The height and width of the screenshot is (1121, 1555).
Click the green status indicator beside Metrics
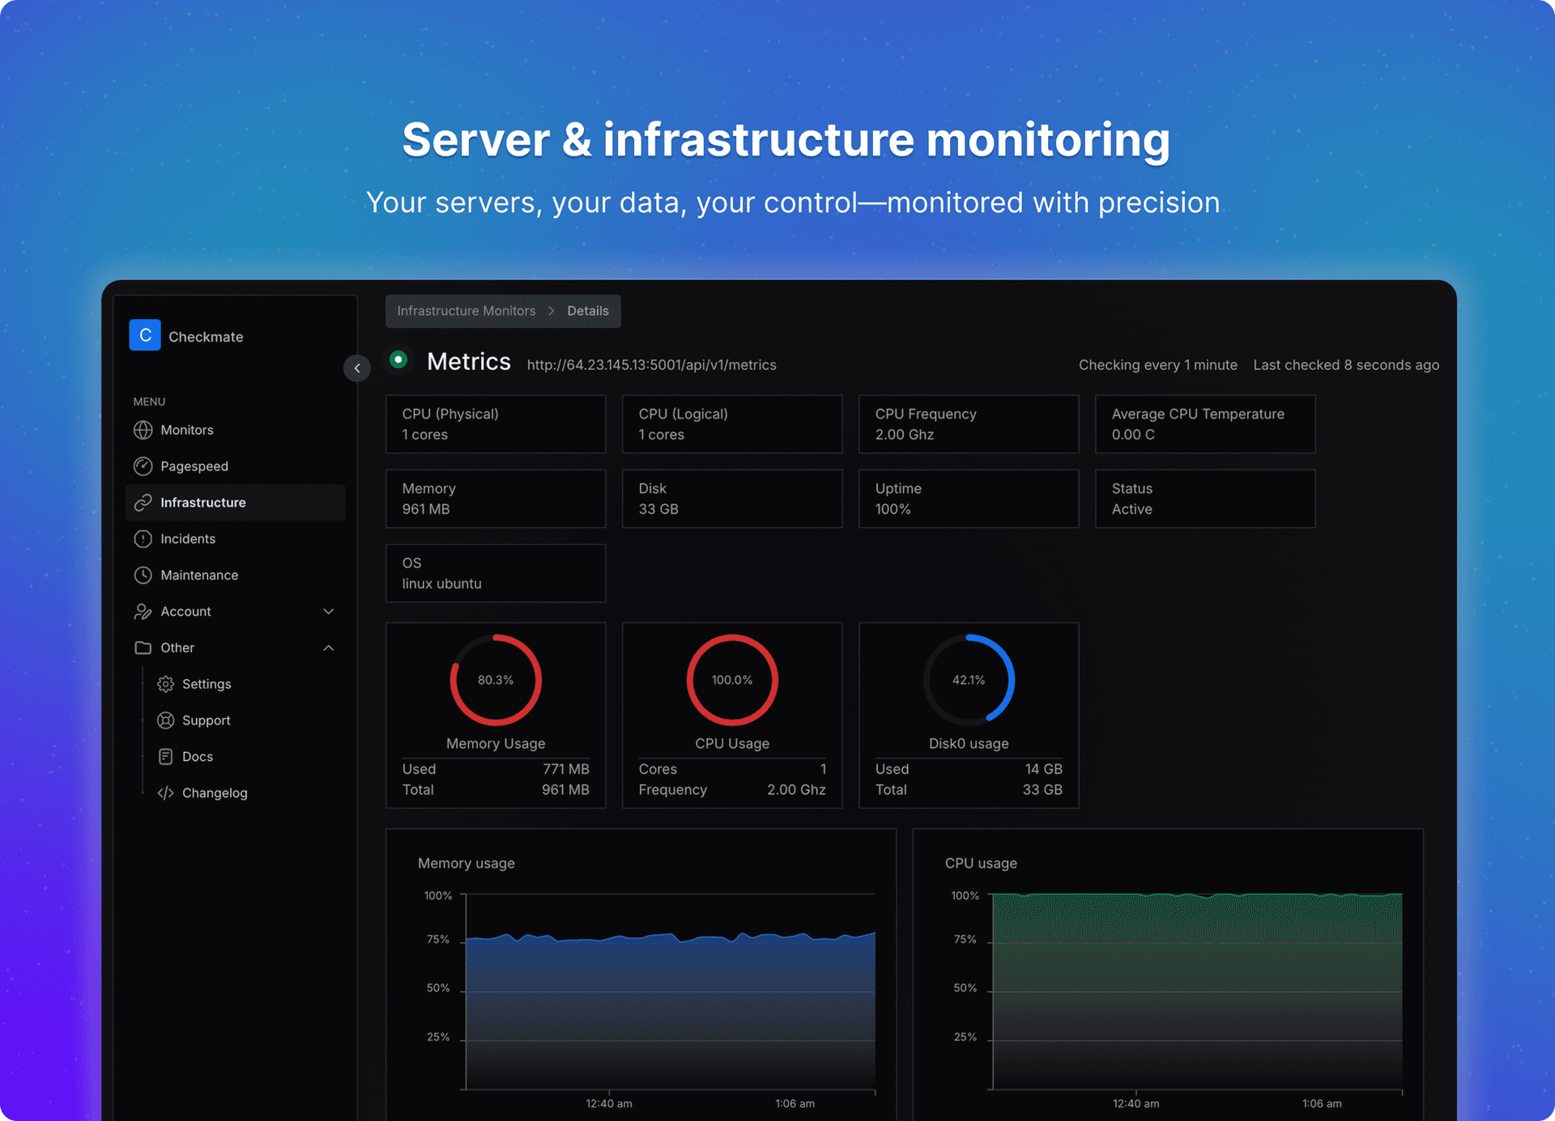[x=398, y=359]
